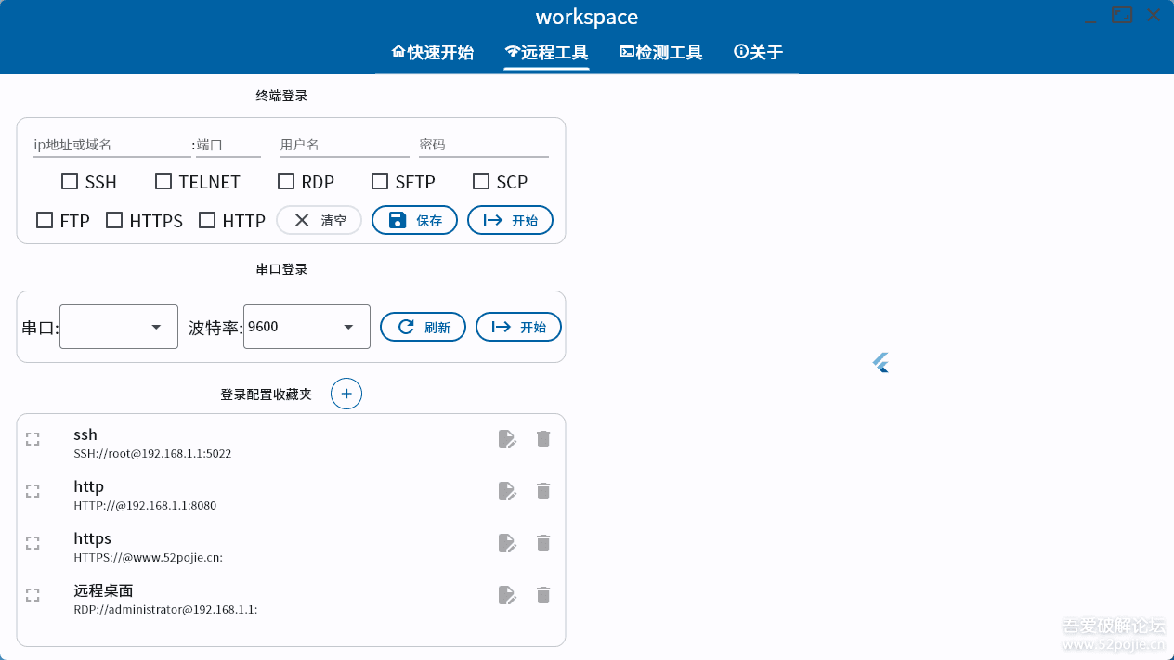The width and height of the screenshot is (1174, 660).
Task: Check the RDP protocol option
Action: coord(285,181)
